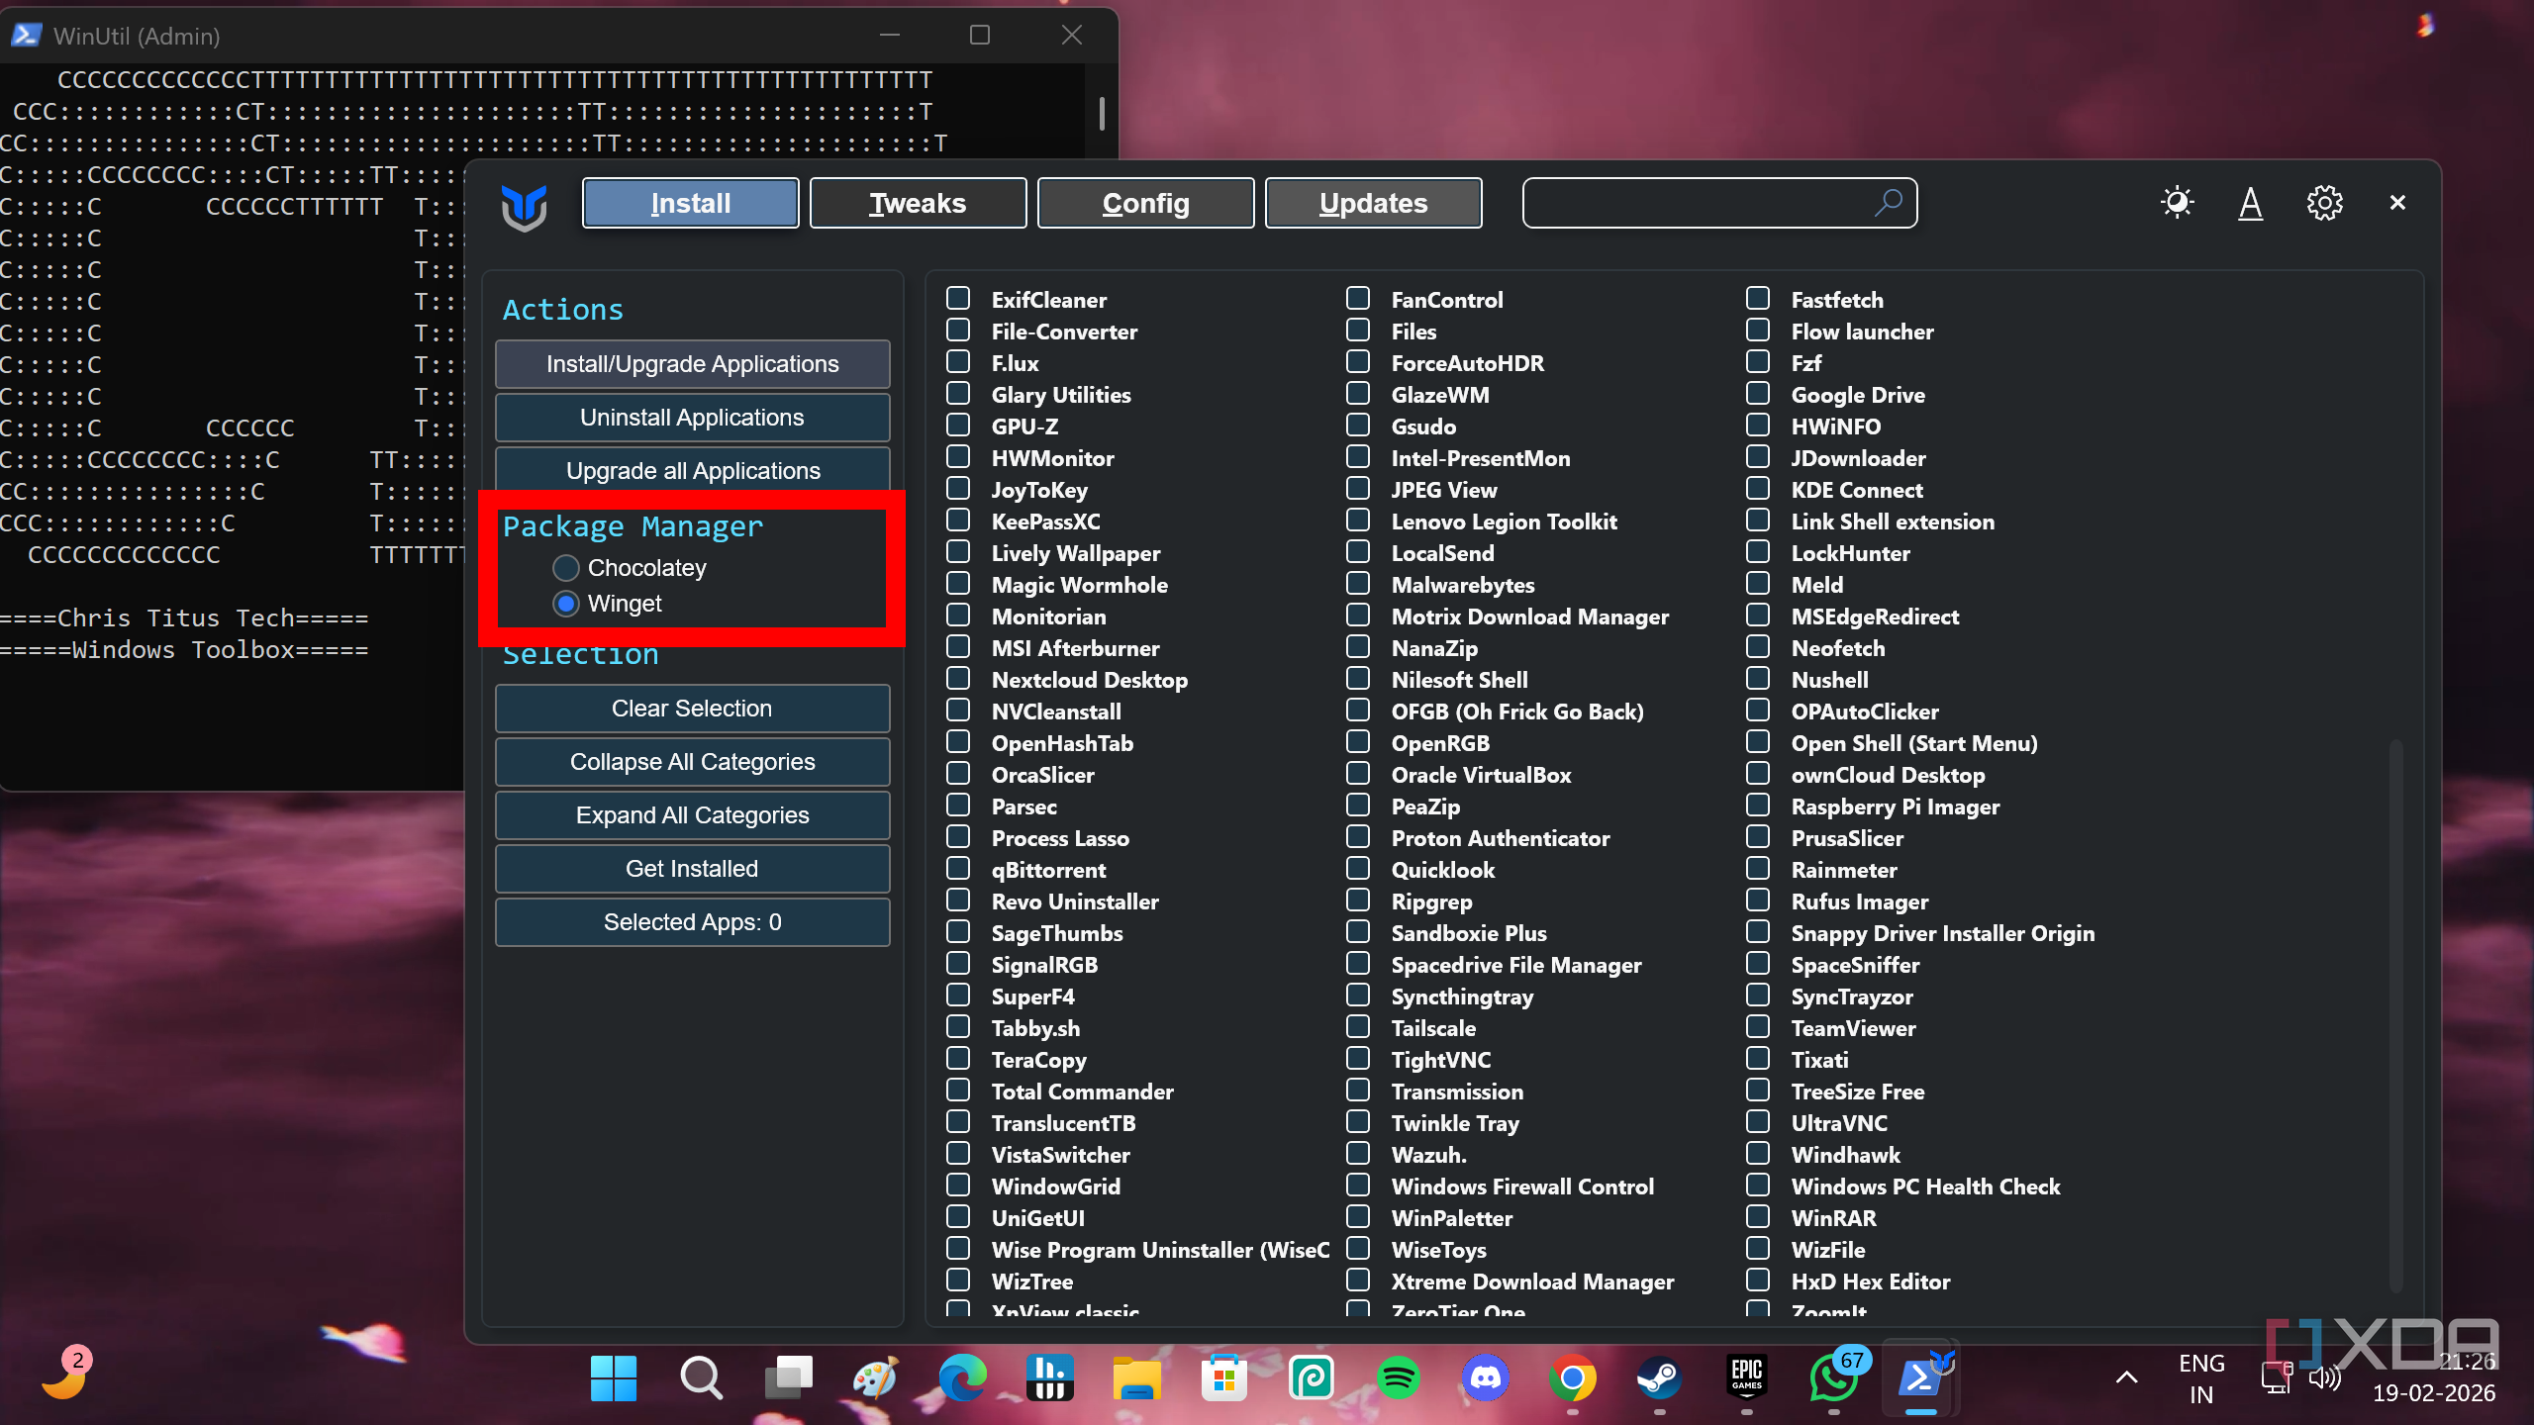Click into the app search field

click(x=1693, y=203)
